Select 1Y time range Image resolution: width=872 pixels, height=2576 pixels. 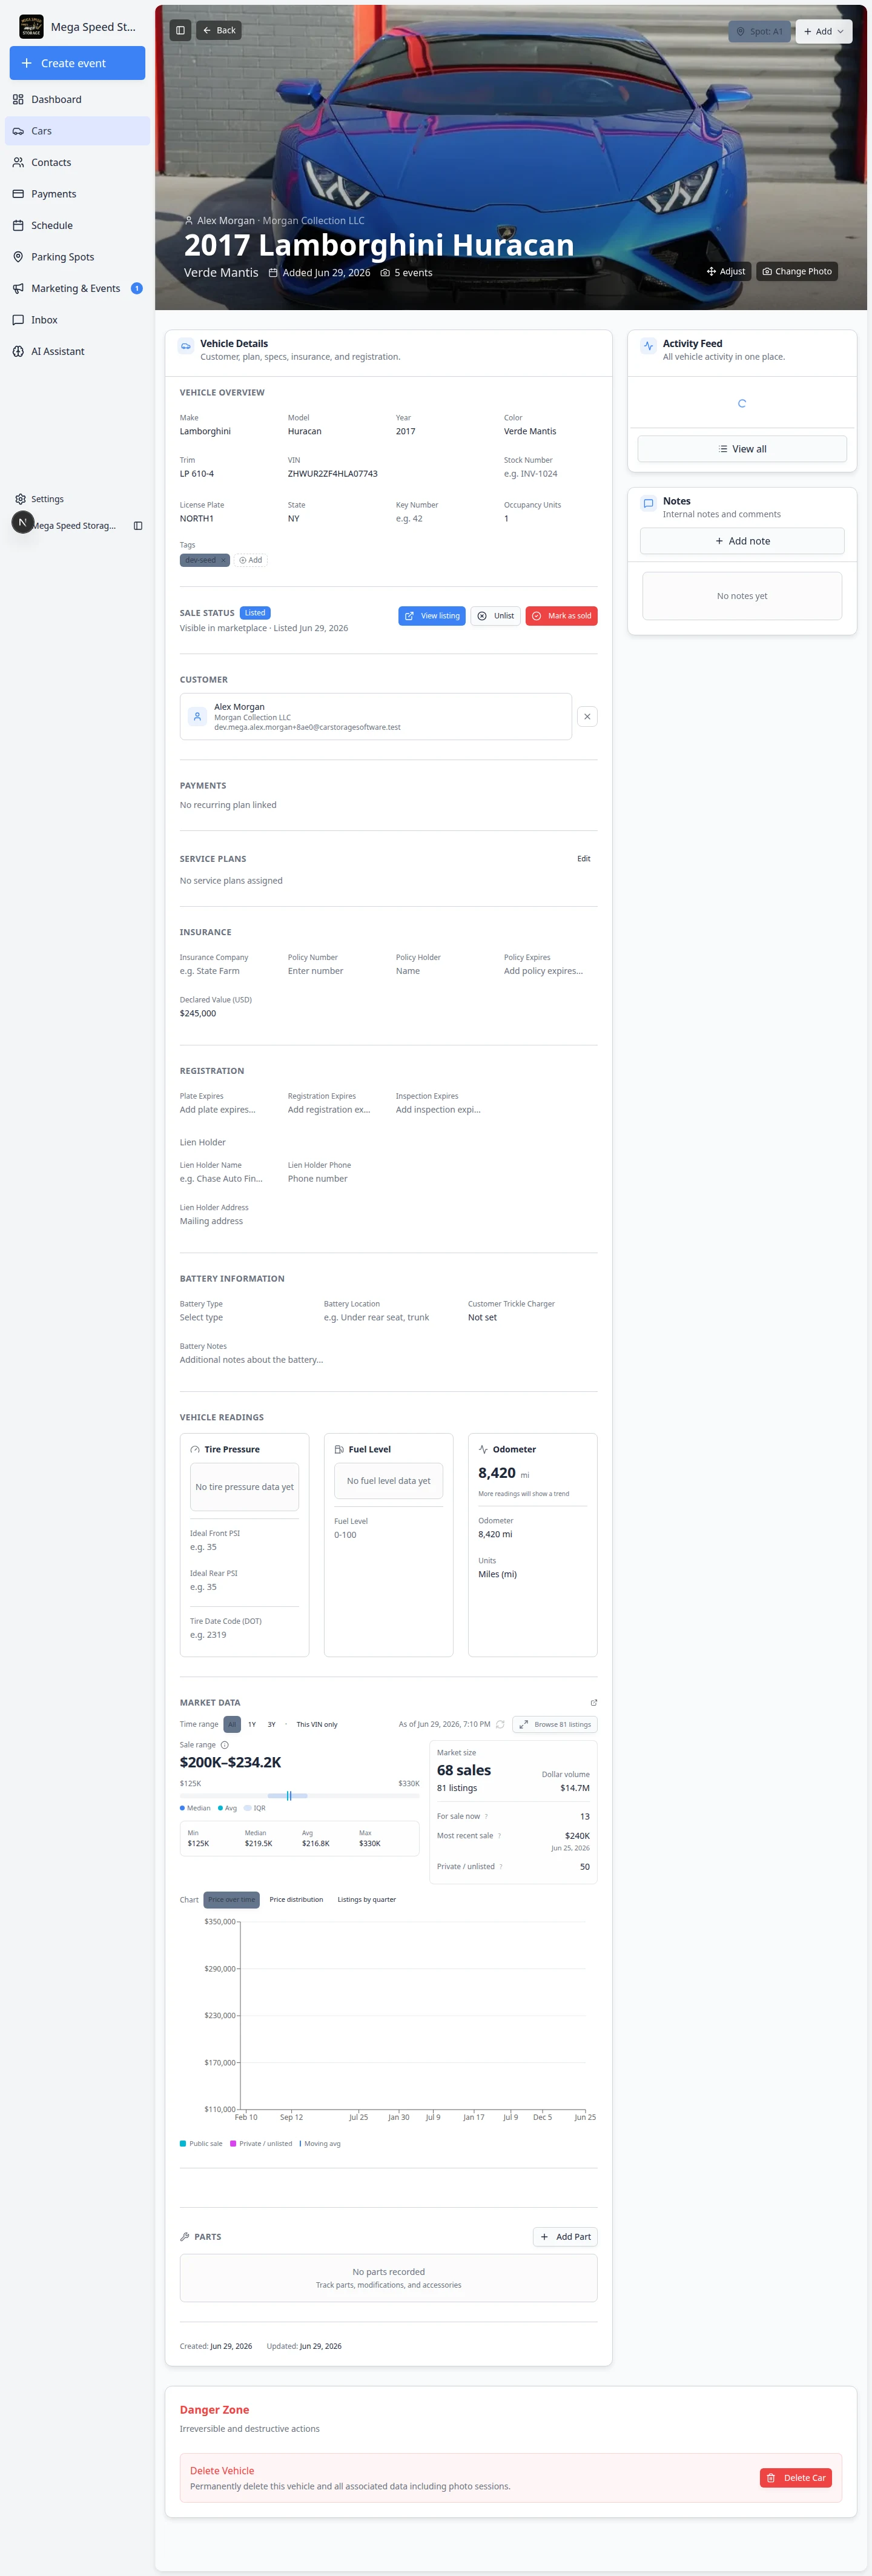pos(252,1724)
